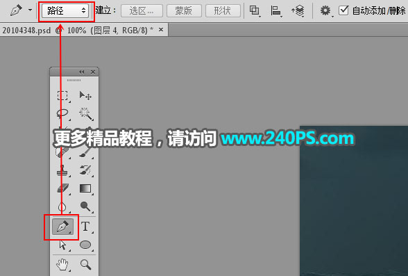Open the path operations icon
Image resolution: width=408 pixels, height=276 pixels.
(x=255, y=10)
